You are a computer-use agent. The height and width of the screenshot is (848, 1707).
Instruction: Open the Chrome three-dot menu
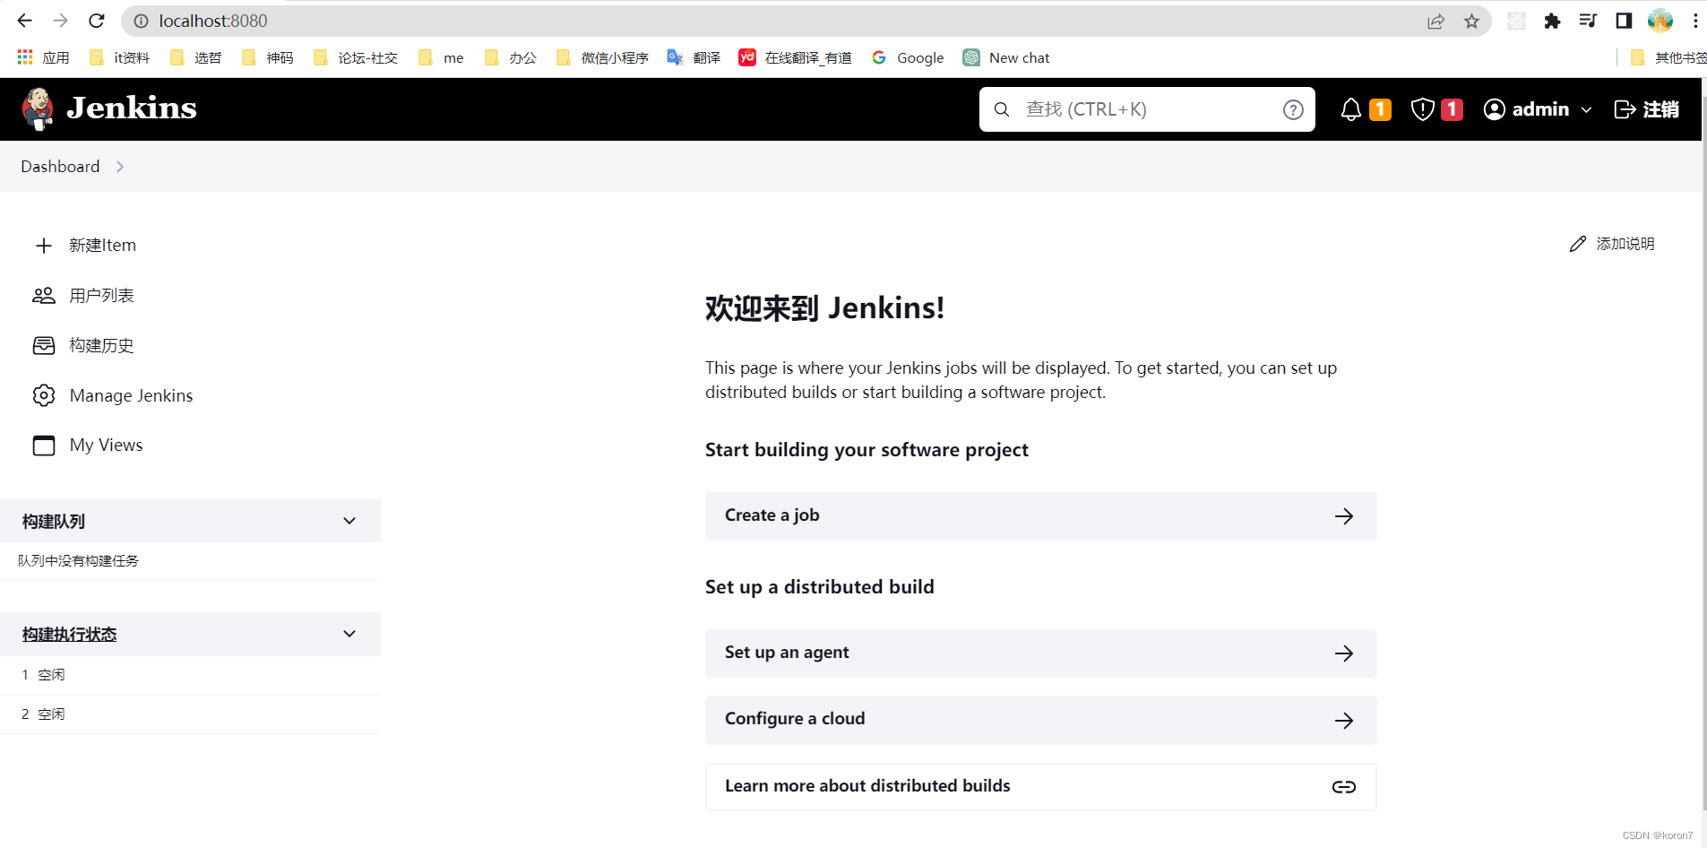click(x=1695, y=21)
